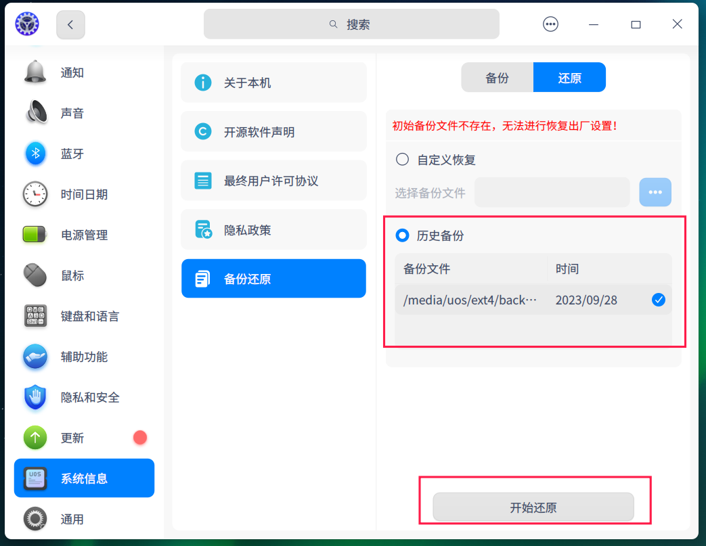Click the copyright icon beside 开源软件声明
This screenshot has width=706, height=546.
click(x=203, y=131)
